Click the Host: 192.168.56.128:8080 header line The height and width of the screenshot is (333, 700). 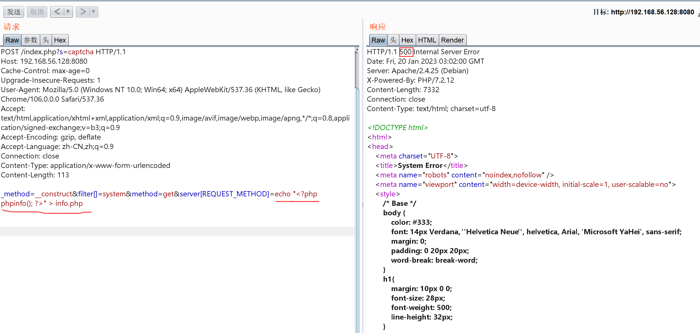[44, 61]
